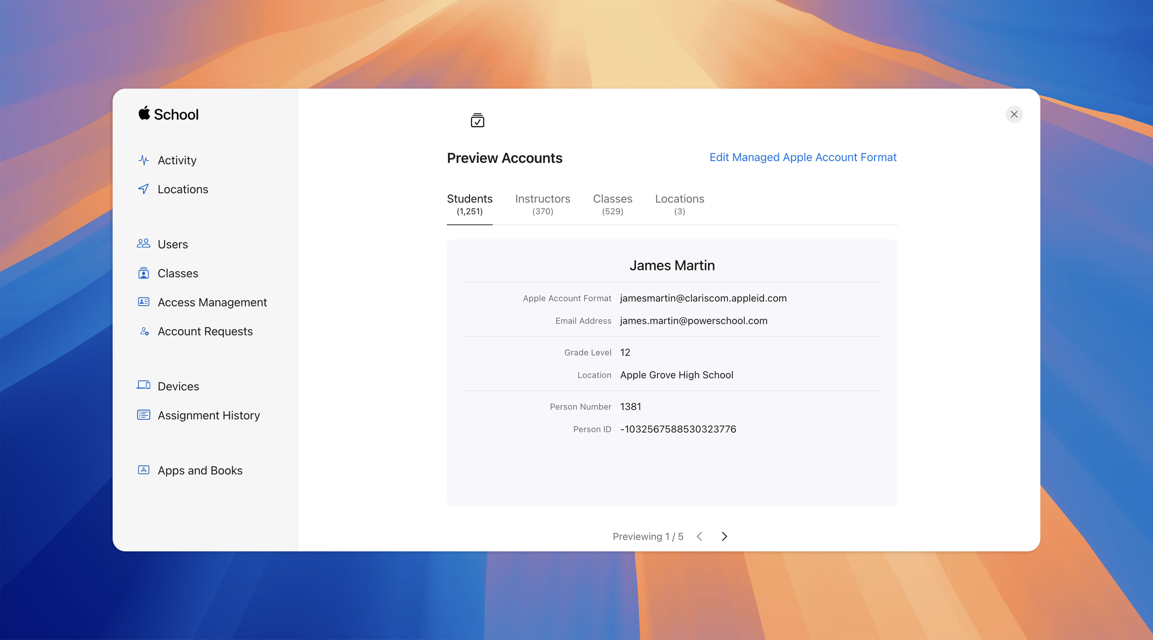Click the Locations arrow icon in the sidebar
Image resolution: width=1153 pixels, height=640 pixels.
click(x=143, y=189)
